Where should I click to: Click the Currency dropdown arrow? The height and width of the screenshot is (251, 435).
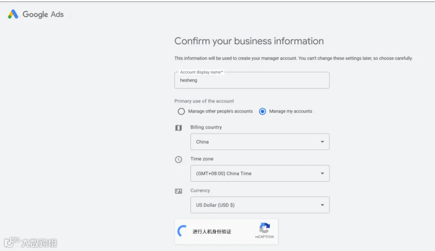tap(322, 205)
